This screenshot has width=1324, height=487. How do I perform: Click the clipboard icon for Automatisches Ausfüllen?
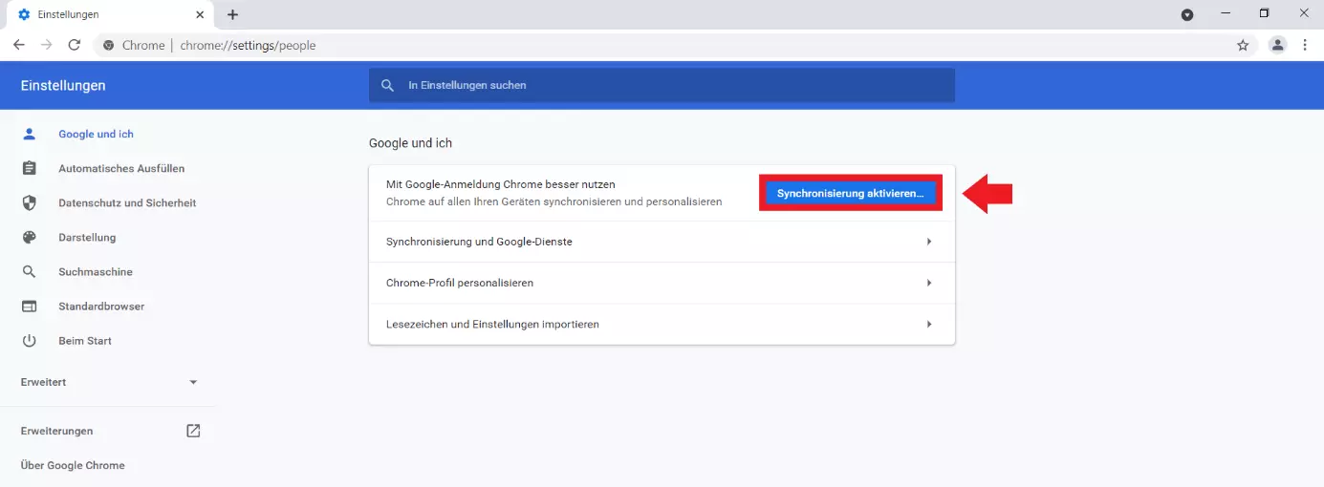(29, 168)
